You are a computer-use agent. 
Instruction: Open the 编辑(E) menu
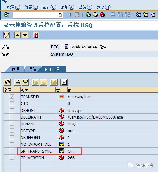[31, 7]
